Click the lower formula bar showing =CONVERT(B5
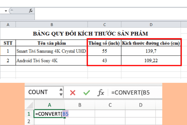 (135, 92)
